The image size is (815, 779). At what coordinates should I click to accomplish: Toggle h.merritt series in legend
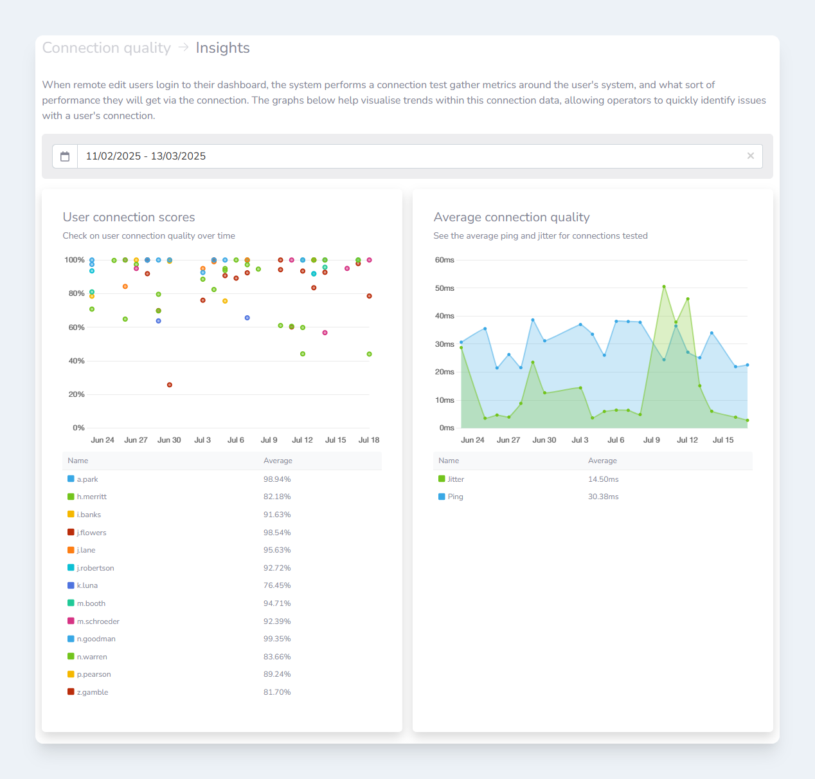(x=91, y=497)
